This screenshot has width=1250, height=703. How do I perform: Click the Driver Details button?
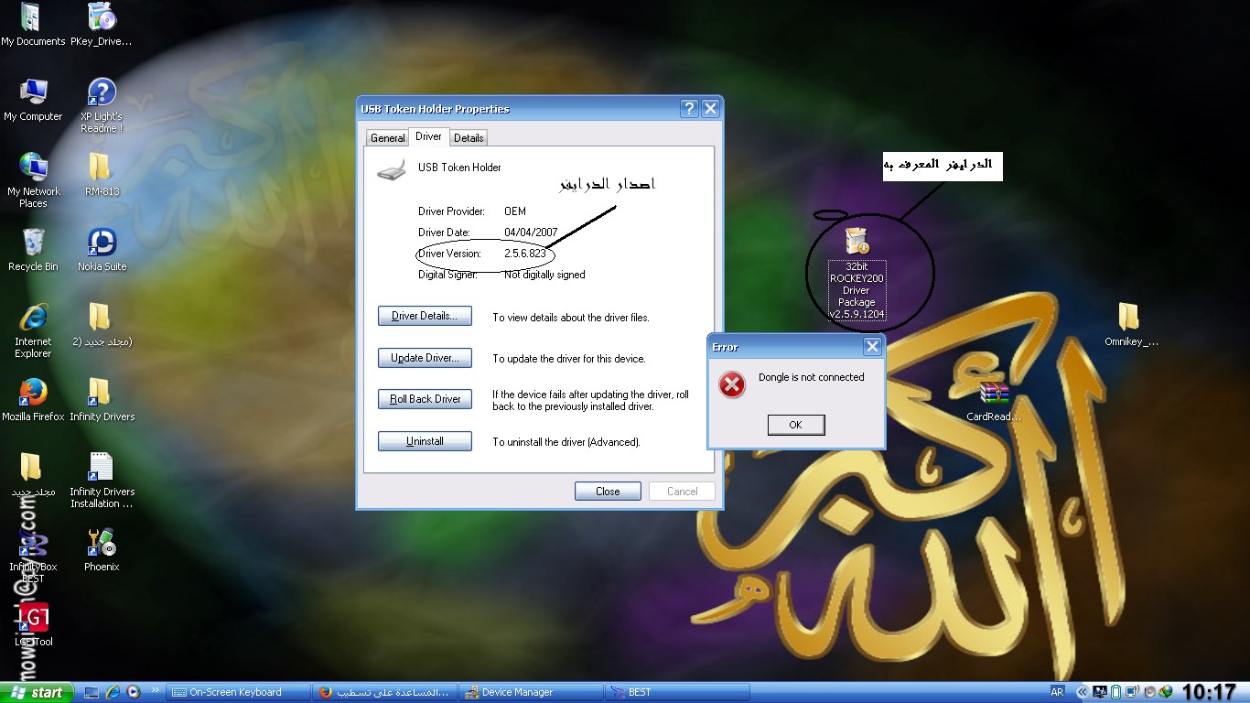point(425,316)
